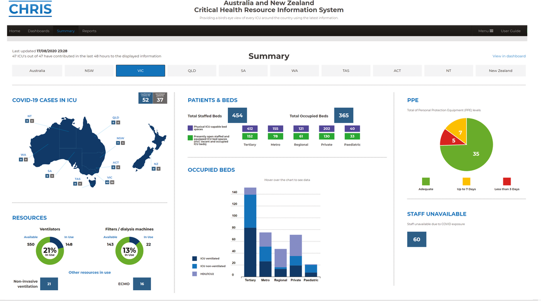The width and height of the screenshot is (541, 301).
Task: Open the Reports navigation item
Action: pos(89,31)
